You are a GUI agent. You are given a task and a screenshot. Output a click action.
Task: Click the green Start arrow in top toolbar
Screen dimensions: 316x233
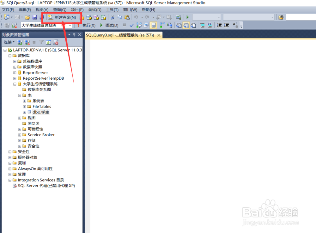188,17
